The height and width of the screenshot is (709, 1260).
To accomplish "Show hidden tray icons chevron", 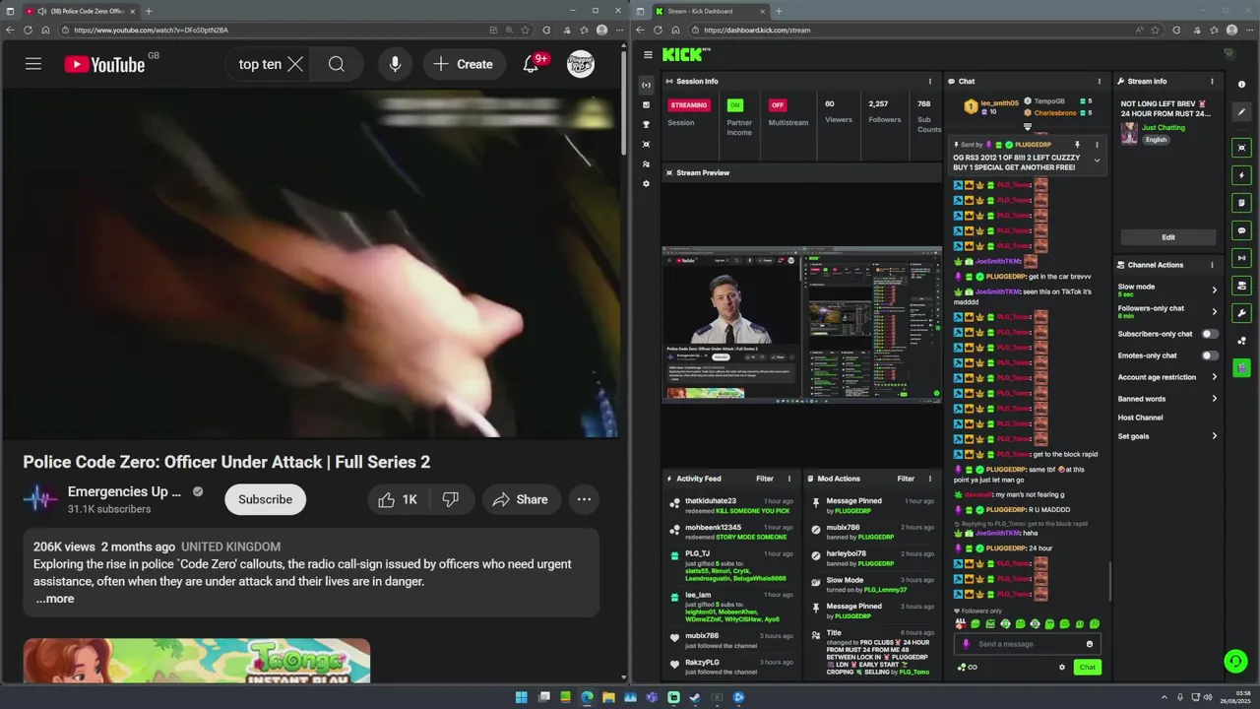I will click(1165, 697).
